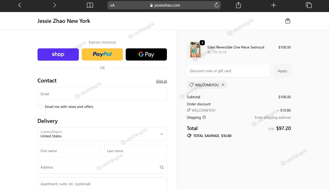The height and width of the screenshot is (189, 329).
Task: Click the Subtotal $108.00 amount
Action: (x=284, y=97)
